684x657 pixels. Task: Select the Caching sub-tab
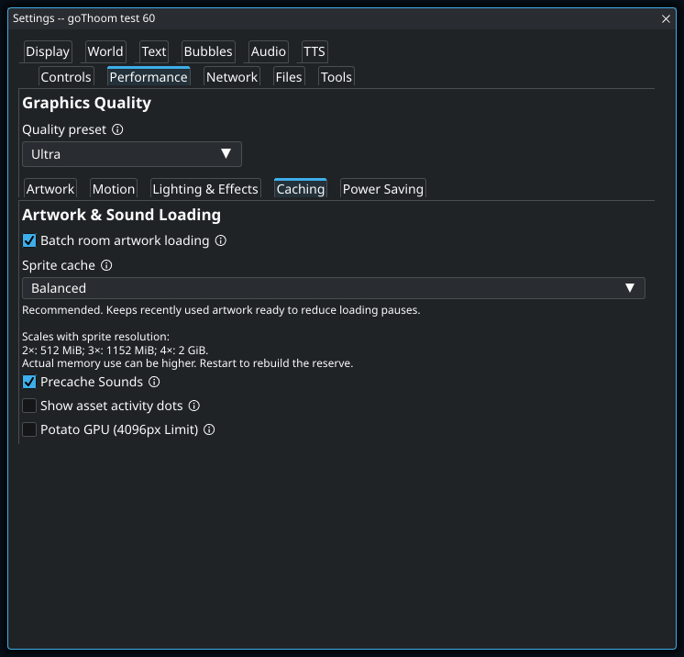301,189
